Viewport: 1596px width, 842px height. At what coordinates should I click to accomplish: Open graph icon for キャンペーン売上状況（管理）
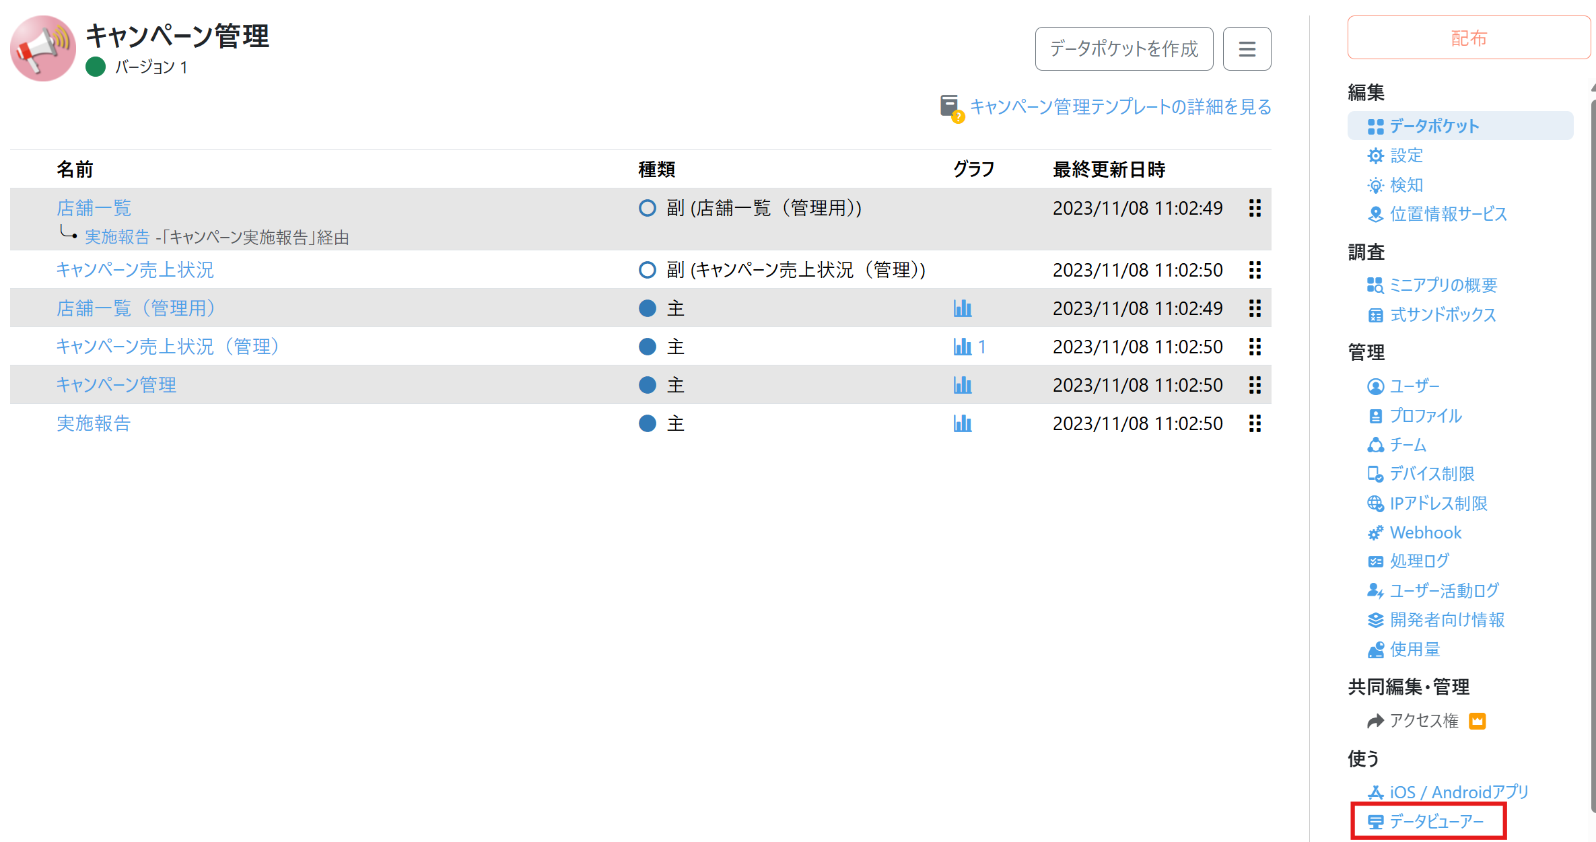963,347
